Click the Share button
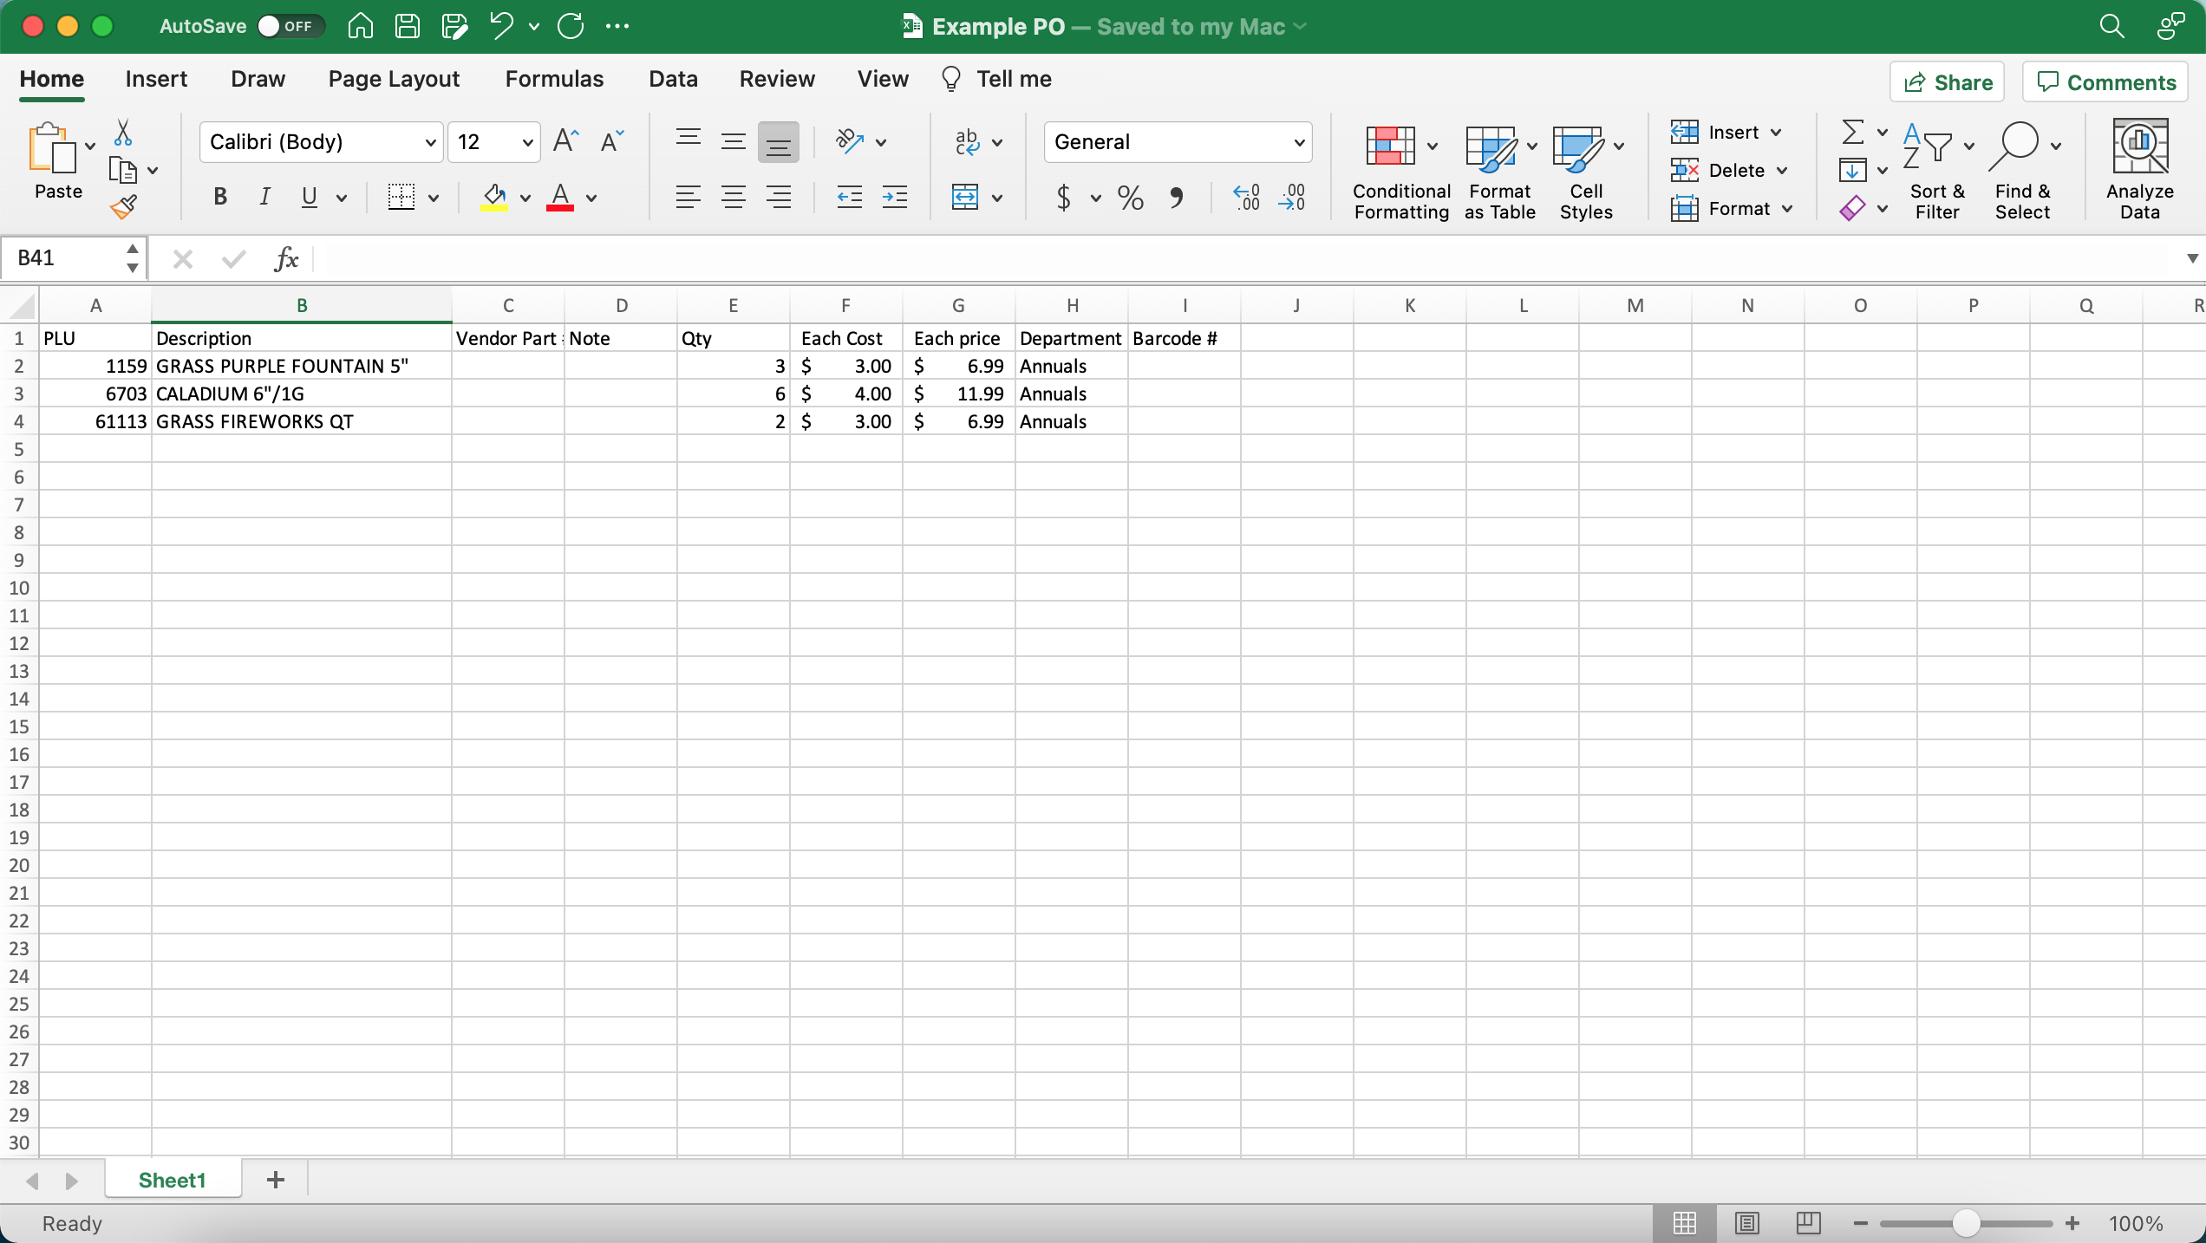 click(x=1948, y=82)
